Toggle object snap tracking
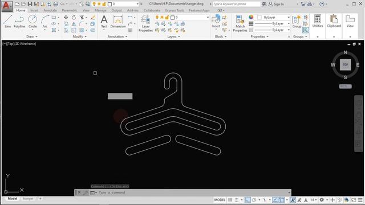The height and width of the screenshot is (205, 365). 275,200
